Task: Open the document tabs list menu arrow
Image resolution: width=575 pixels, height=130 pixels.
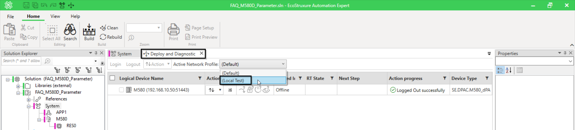Action: (489, 54)
